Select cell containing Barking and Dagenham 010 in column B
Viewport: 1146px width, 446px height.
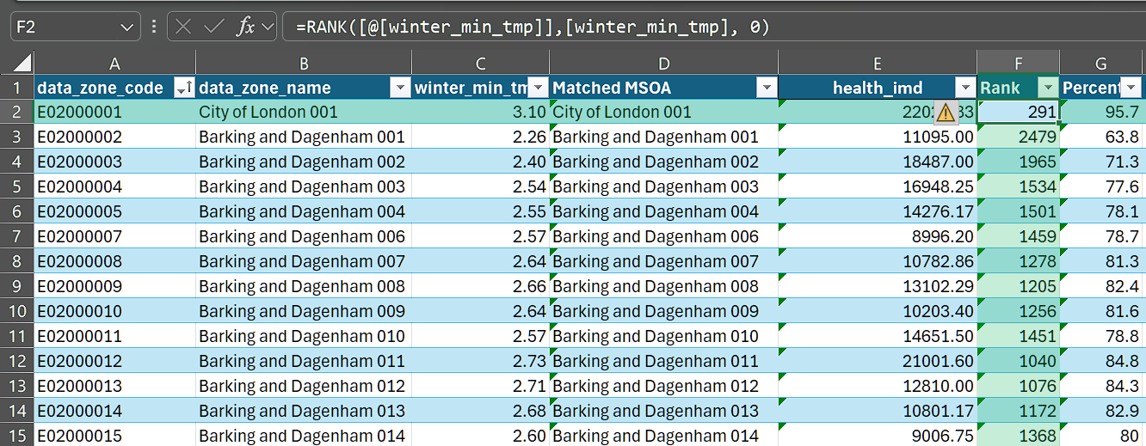click(302, 336)
